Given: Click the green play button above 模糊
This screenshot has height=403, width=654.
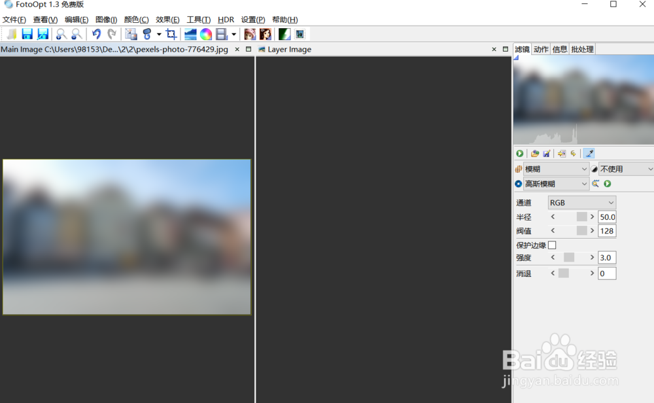Looking at the screenshot, I should tap(520, 154).
